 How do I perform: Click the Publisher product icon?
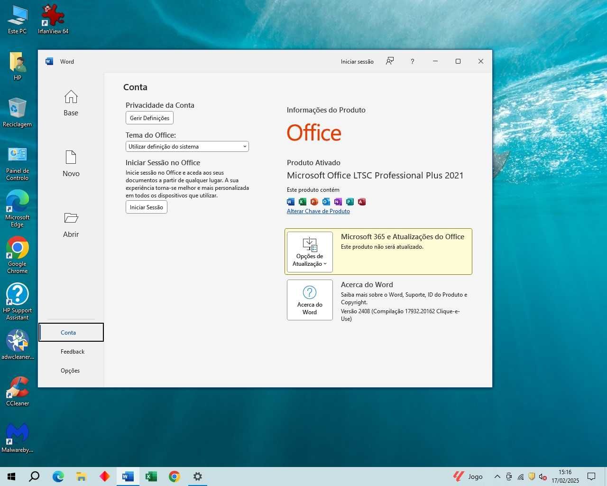click(349, 202)
